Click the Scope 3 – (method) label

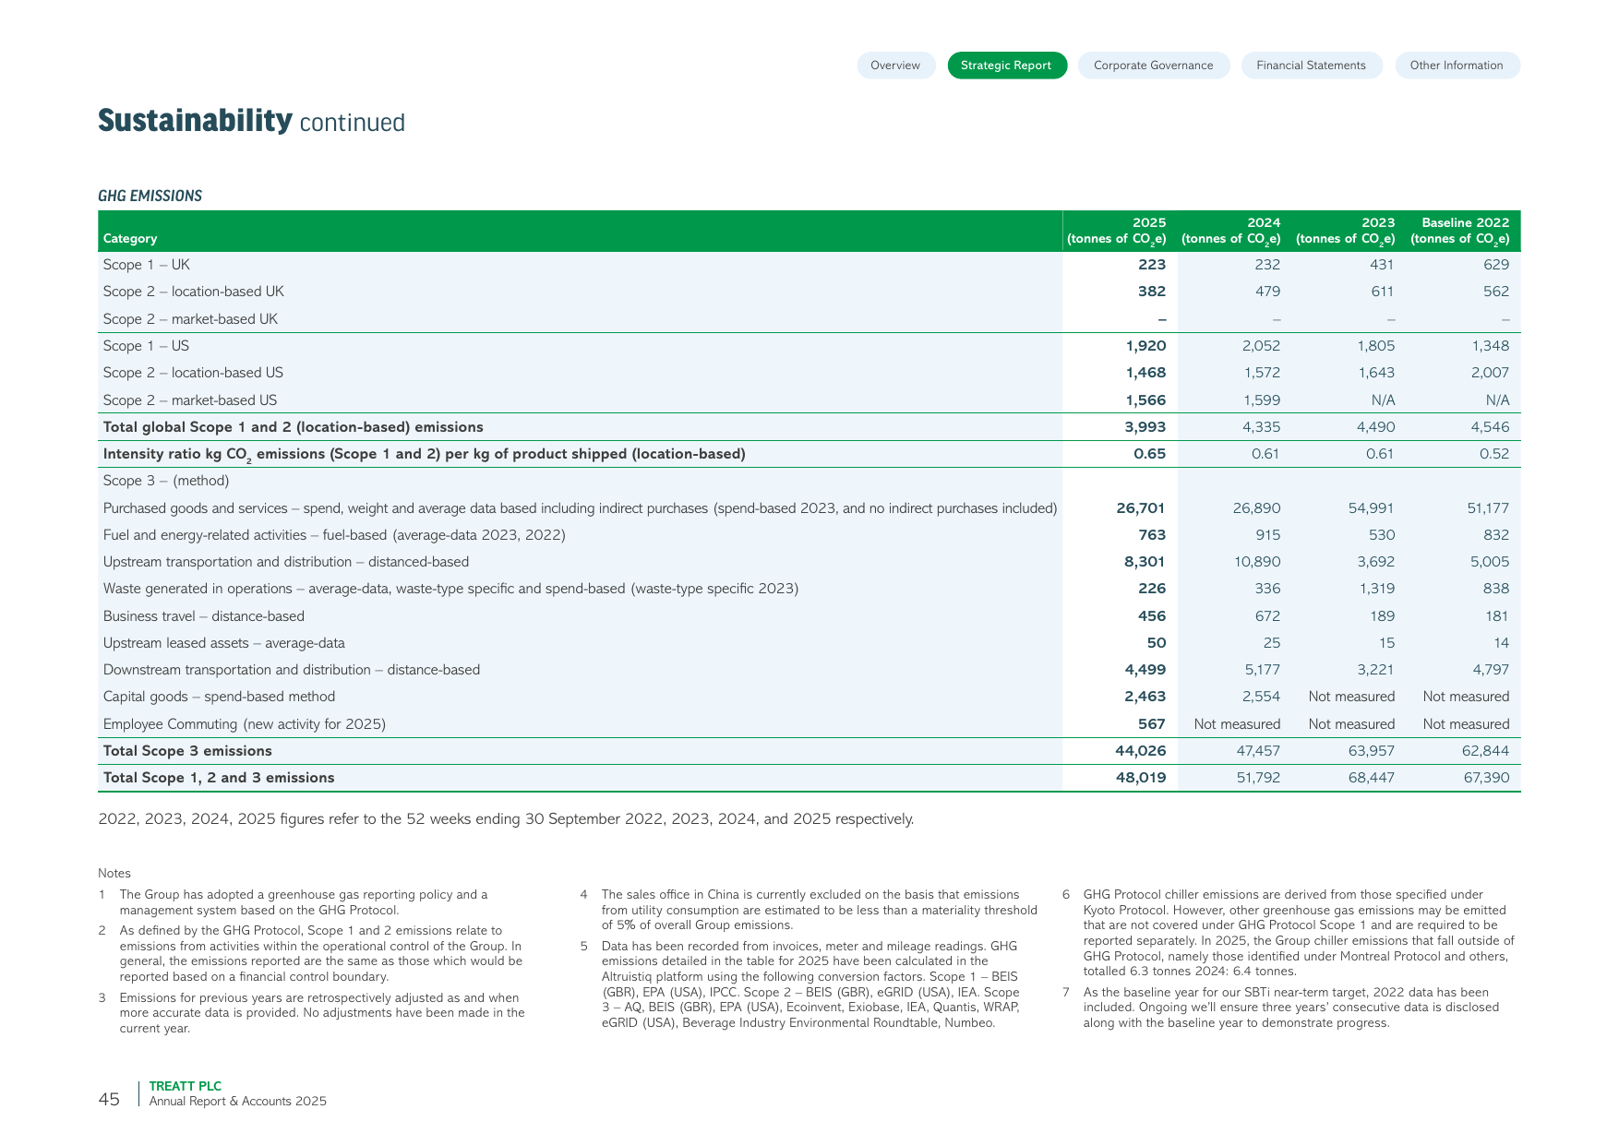pyautogui.click(x=166, y=481)
